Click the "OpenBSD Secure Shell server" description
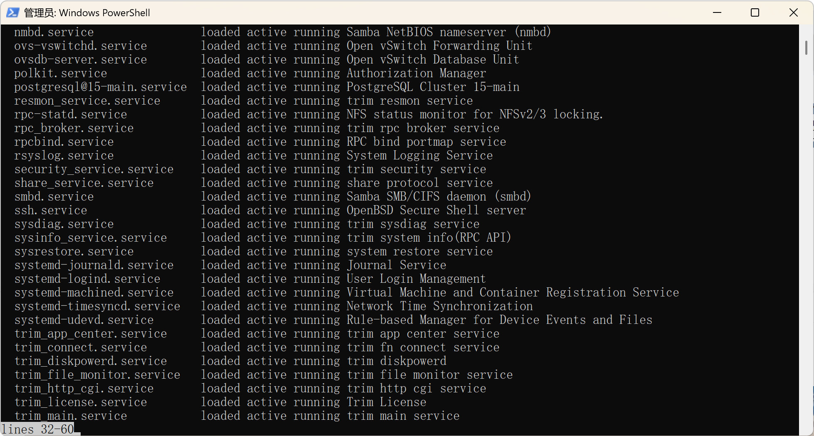This screenshot has height=436, width=814. (436, 211)
